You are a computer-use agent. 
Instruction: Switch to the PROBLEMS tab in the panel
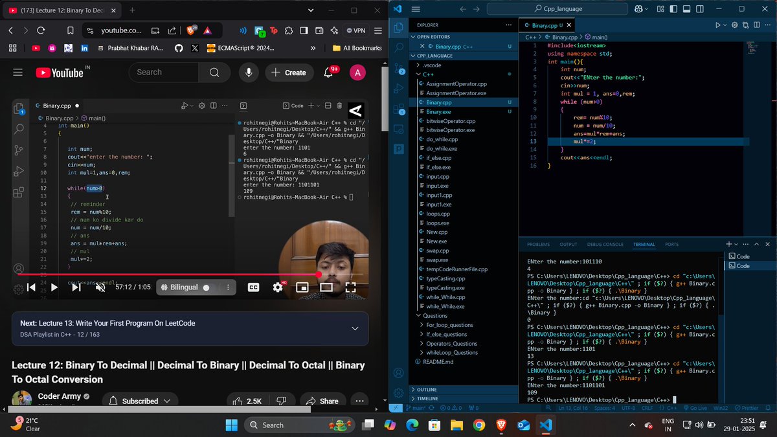[x=538, y=244]
